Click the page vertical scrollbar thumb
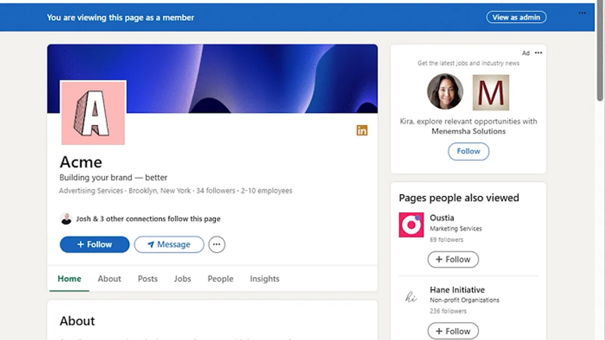Image resolution: width=605 pixels, height=340 pixels. (x=600, y=50)
